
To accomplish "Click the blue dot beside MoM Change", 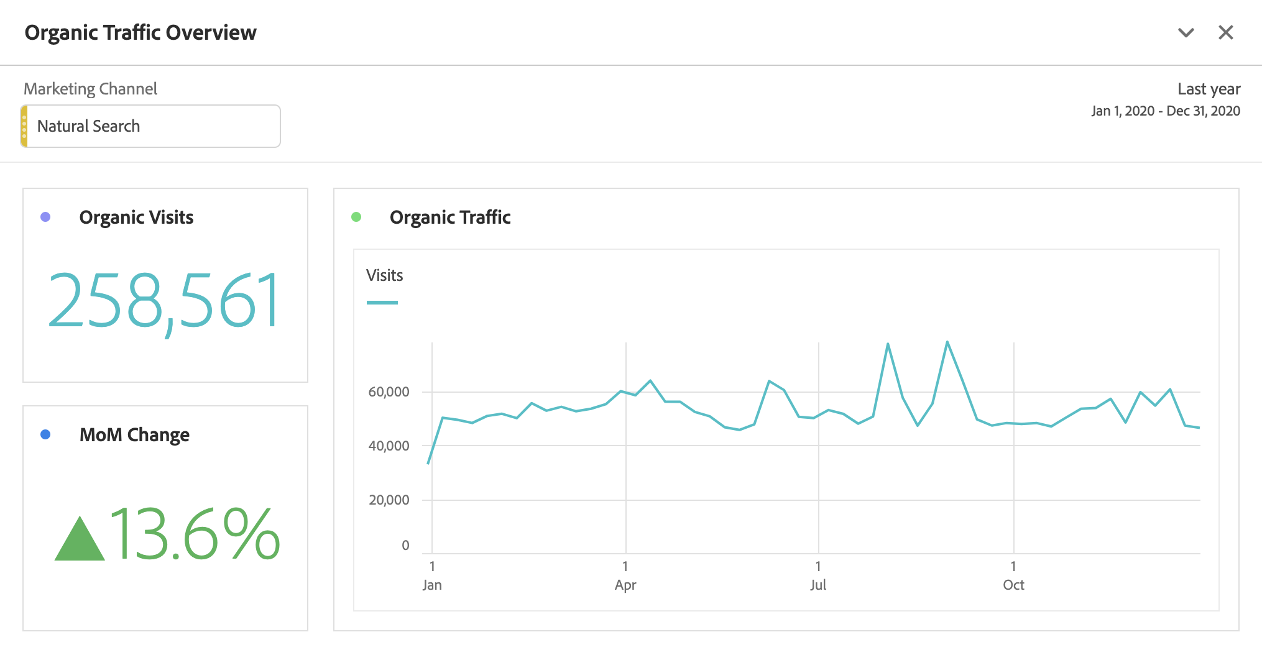I will click(x=44, y=434).
